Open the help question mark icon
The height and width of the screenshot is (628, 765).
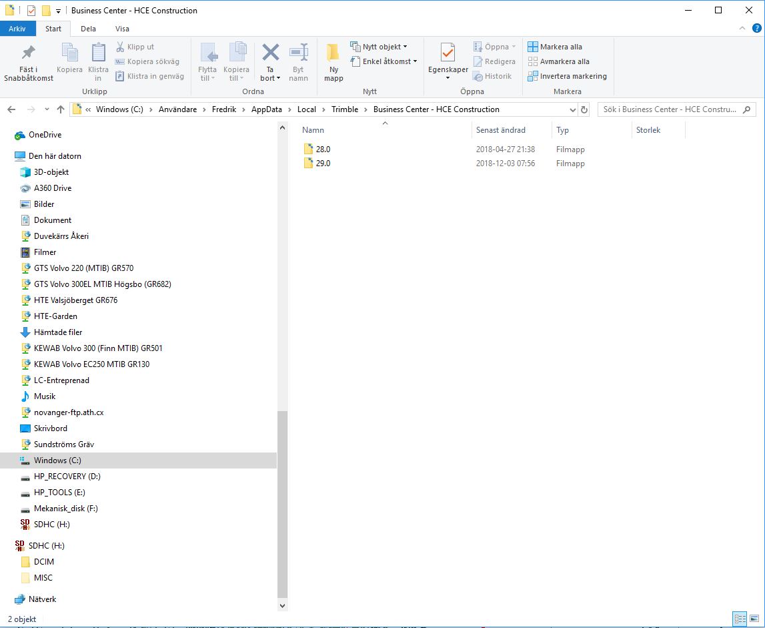pyautogui.click(x=757, y=28)
